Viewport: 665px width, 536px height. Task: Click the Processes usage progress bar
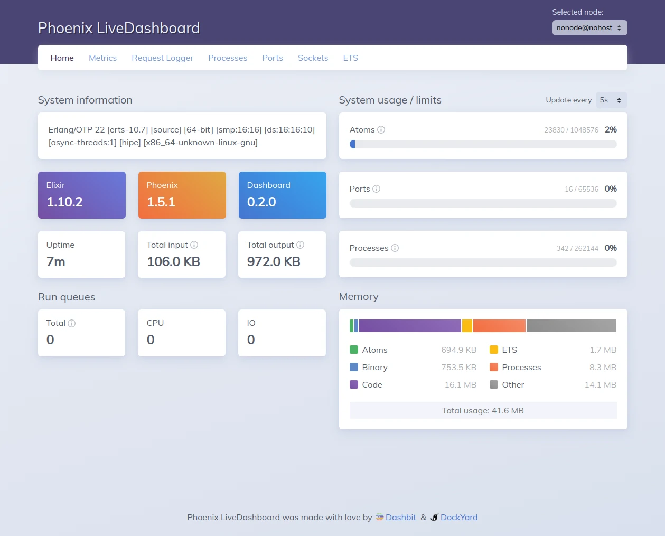pos(483,262)
